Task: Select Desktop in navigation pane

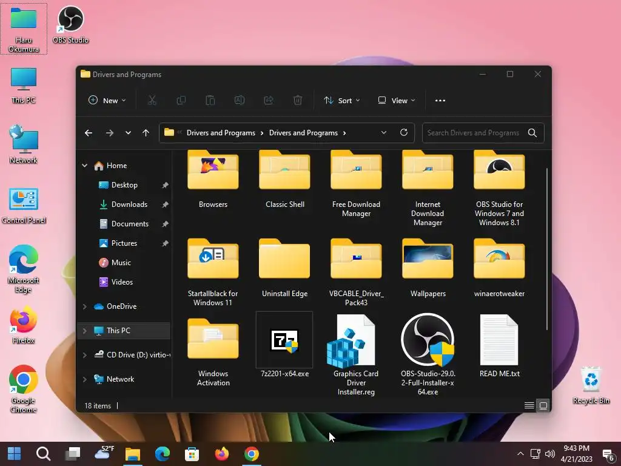Action: click(124, 184)
